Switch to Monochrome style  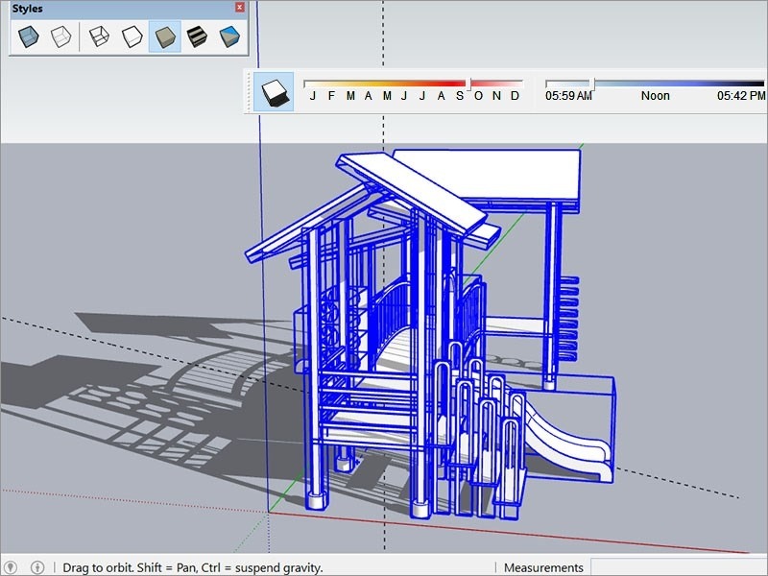[x=229, y=36]
